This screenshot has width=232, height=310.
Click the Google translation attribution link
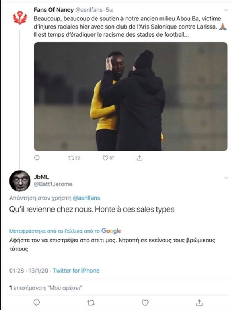[x=65, y=231]
